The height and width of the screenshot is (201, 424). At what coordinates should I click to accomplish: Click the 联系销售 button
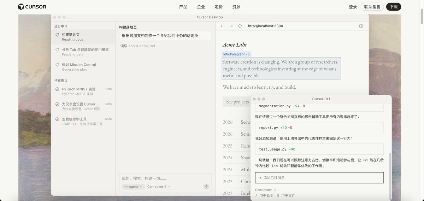click(372, 7)
